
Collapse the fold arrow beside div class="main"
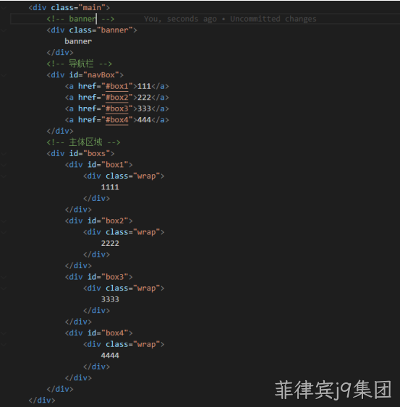tap(4, 7)
